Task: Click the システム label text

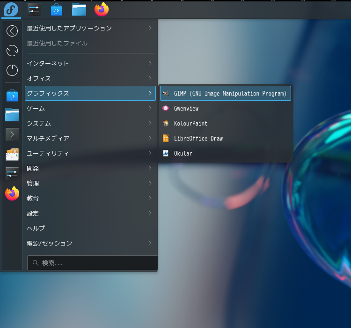Action: [39, 123]
